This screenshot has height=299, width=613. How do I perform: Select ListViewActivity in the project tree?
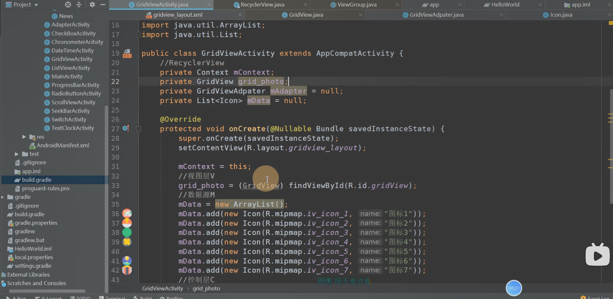tap(70, 68)
